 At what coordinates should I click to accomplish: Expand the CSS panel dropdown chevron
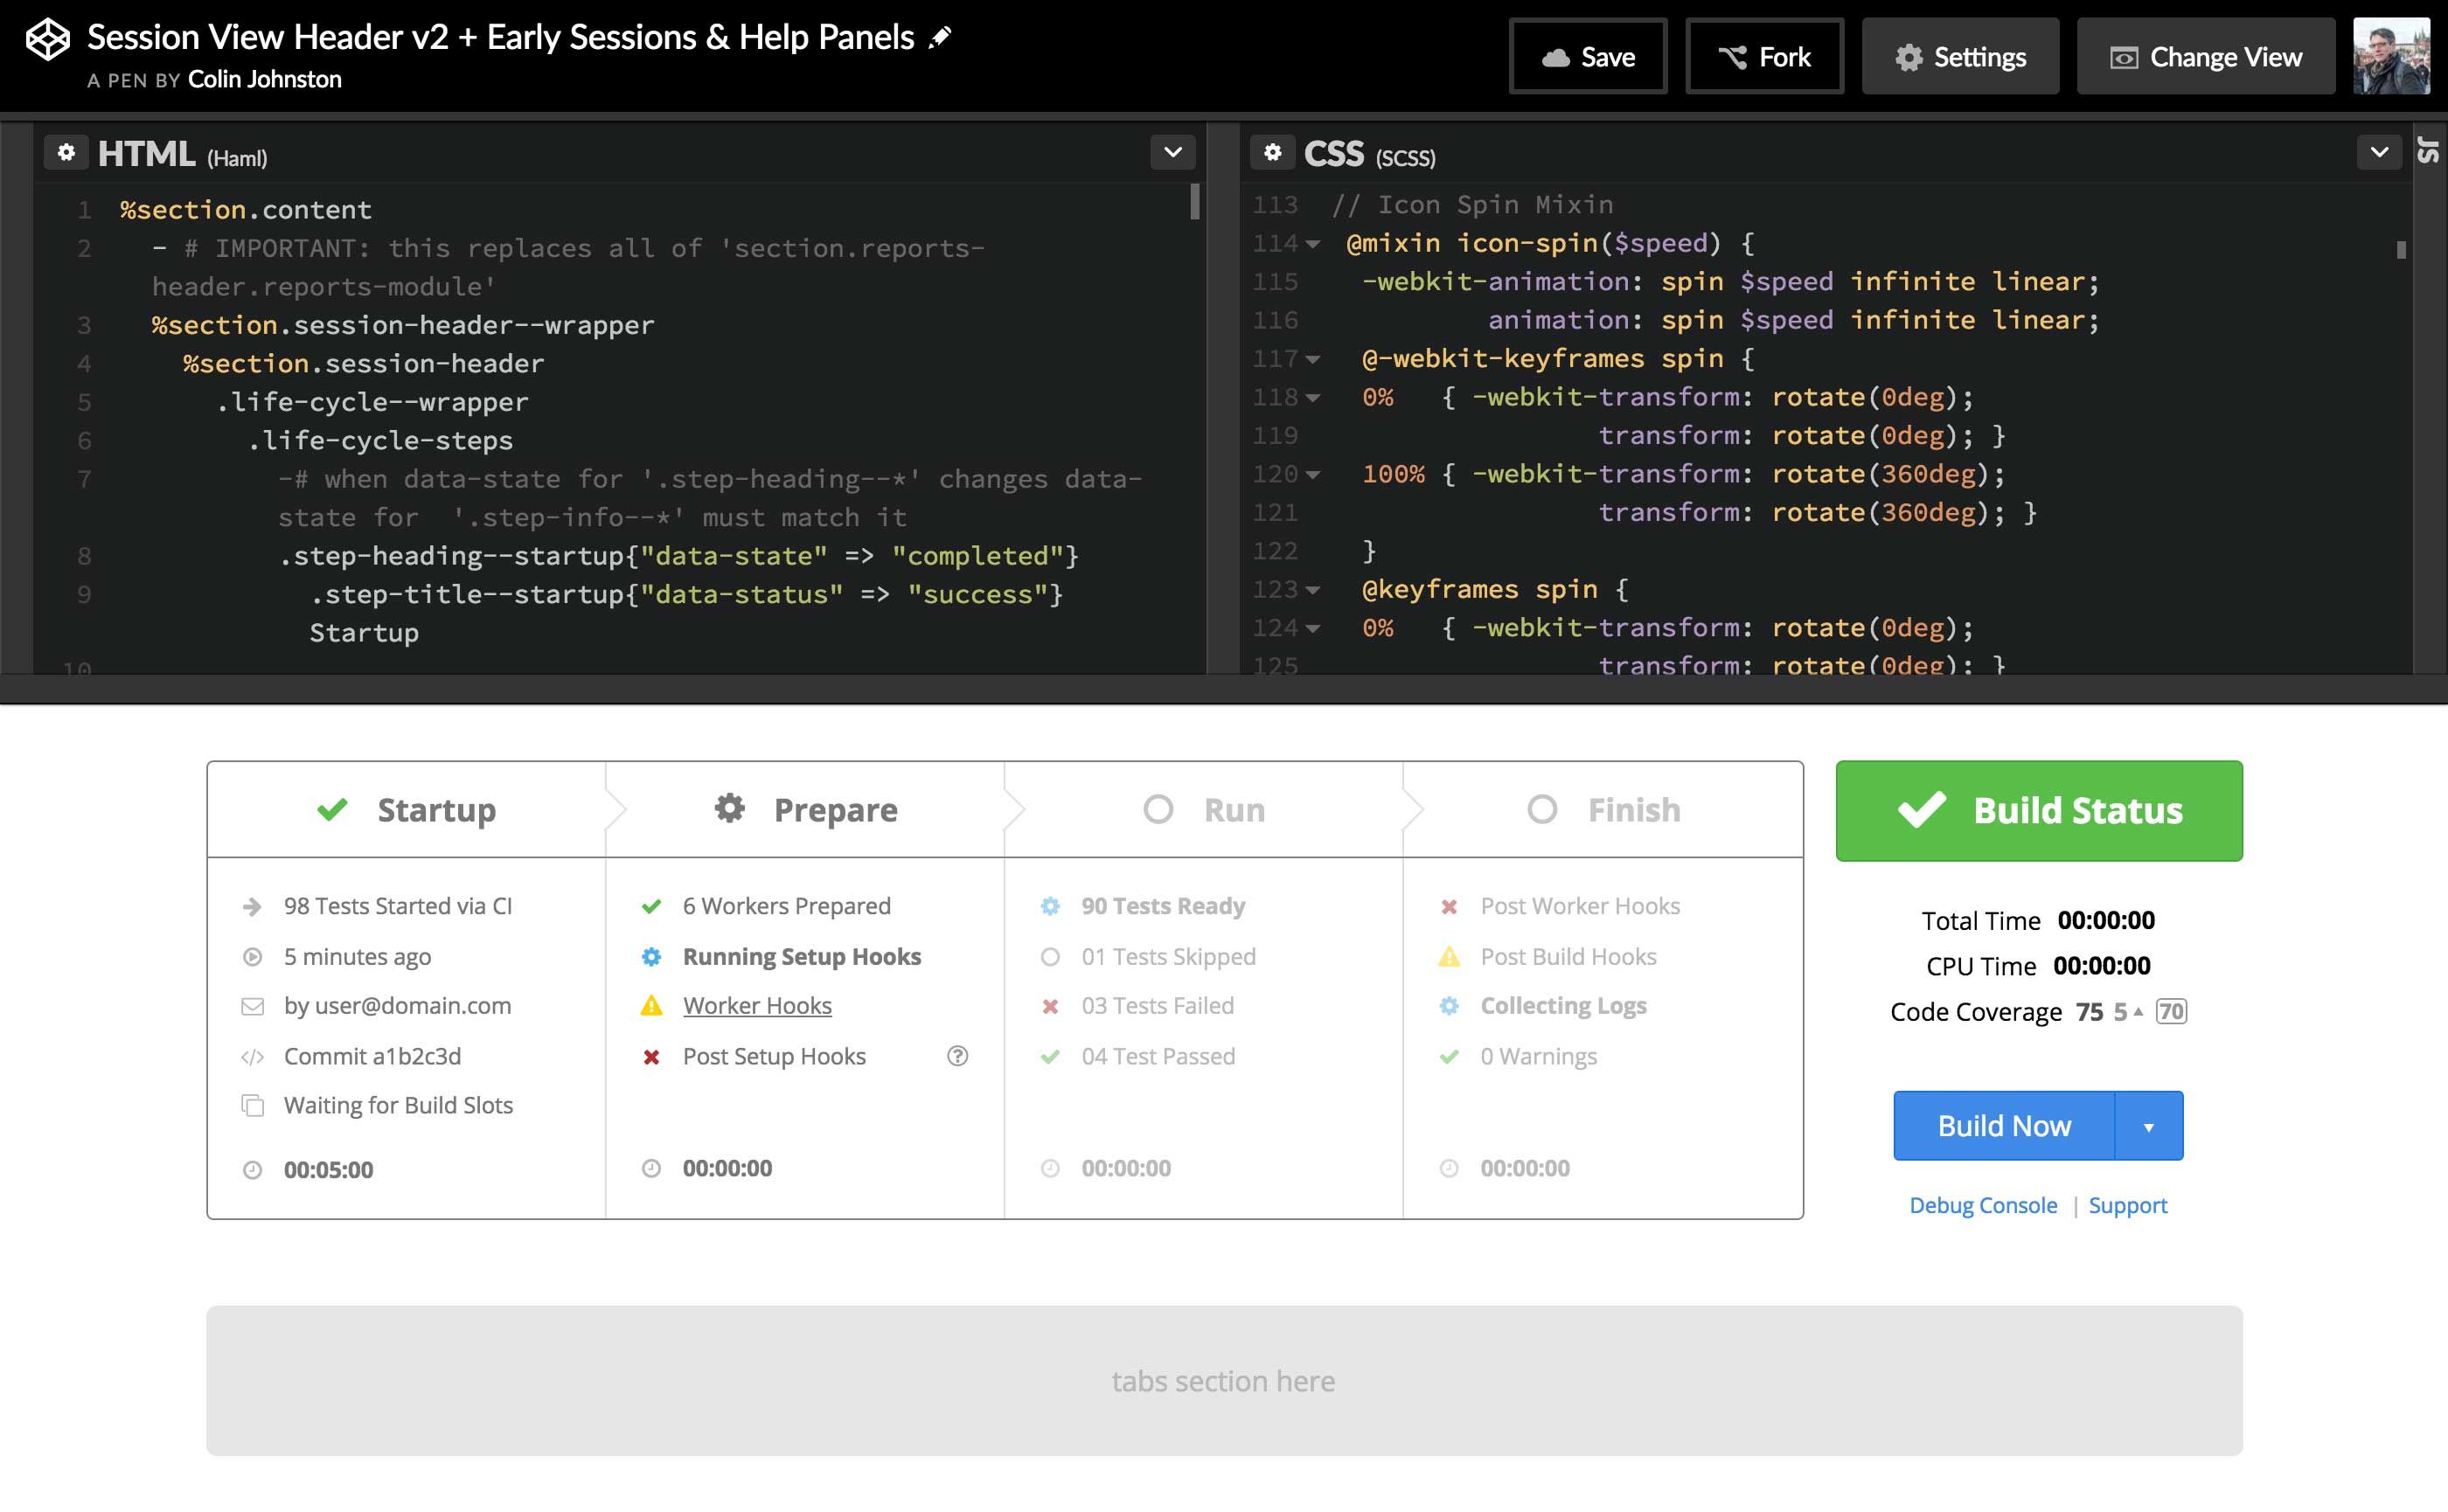point(2379,153)
